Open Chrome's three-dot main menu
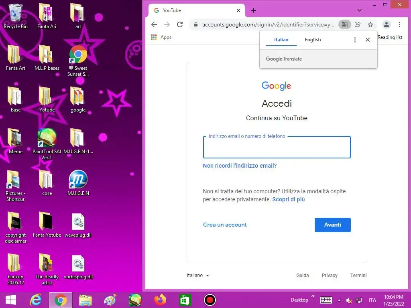411x308 pixels. pyautogui.click(x=399, y=24)
